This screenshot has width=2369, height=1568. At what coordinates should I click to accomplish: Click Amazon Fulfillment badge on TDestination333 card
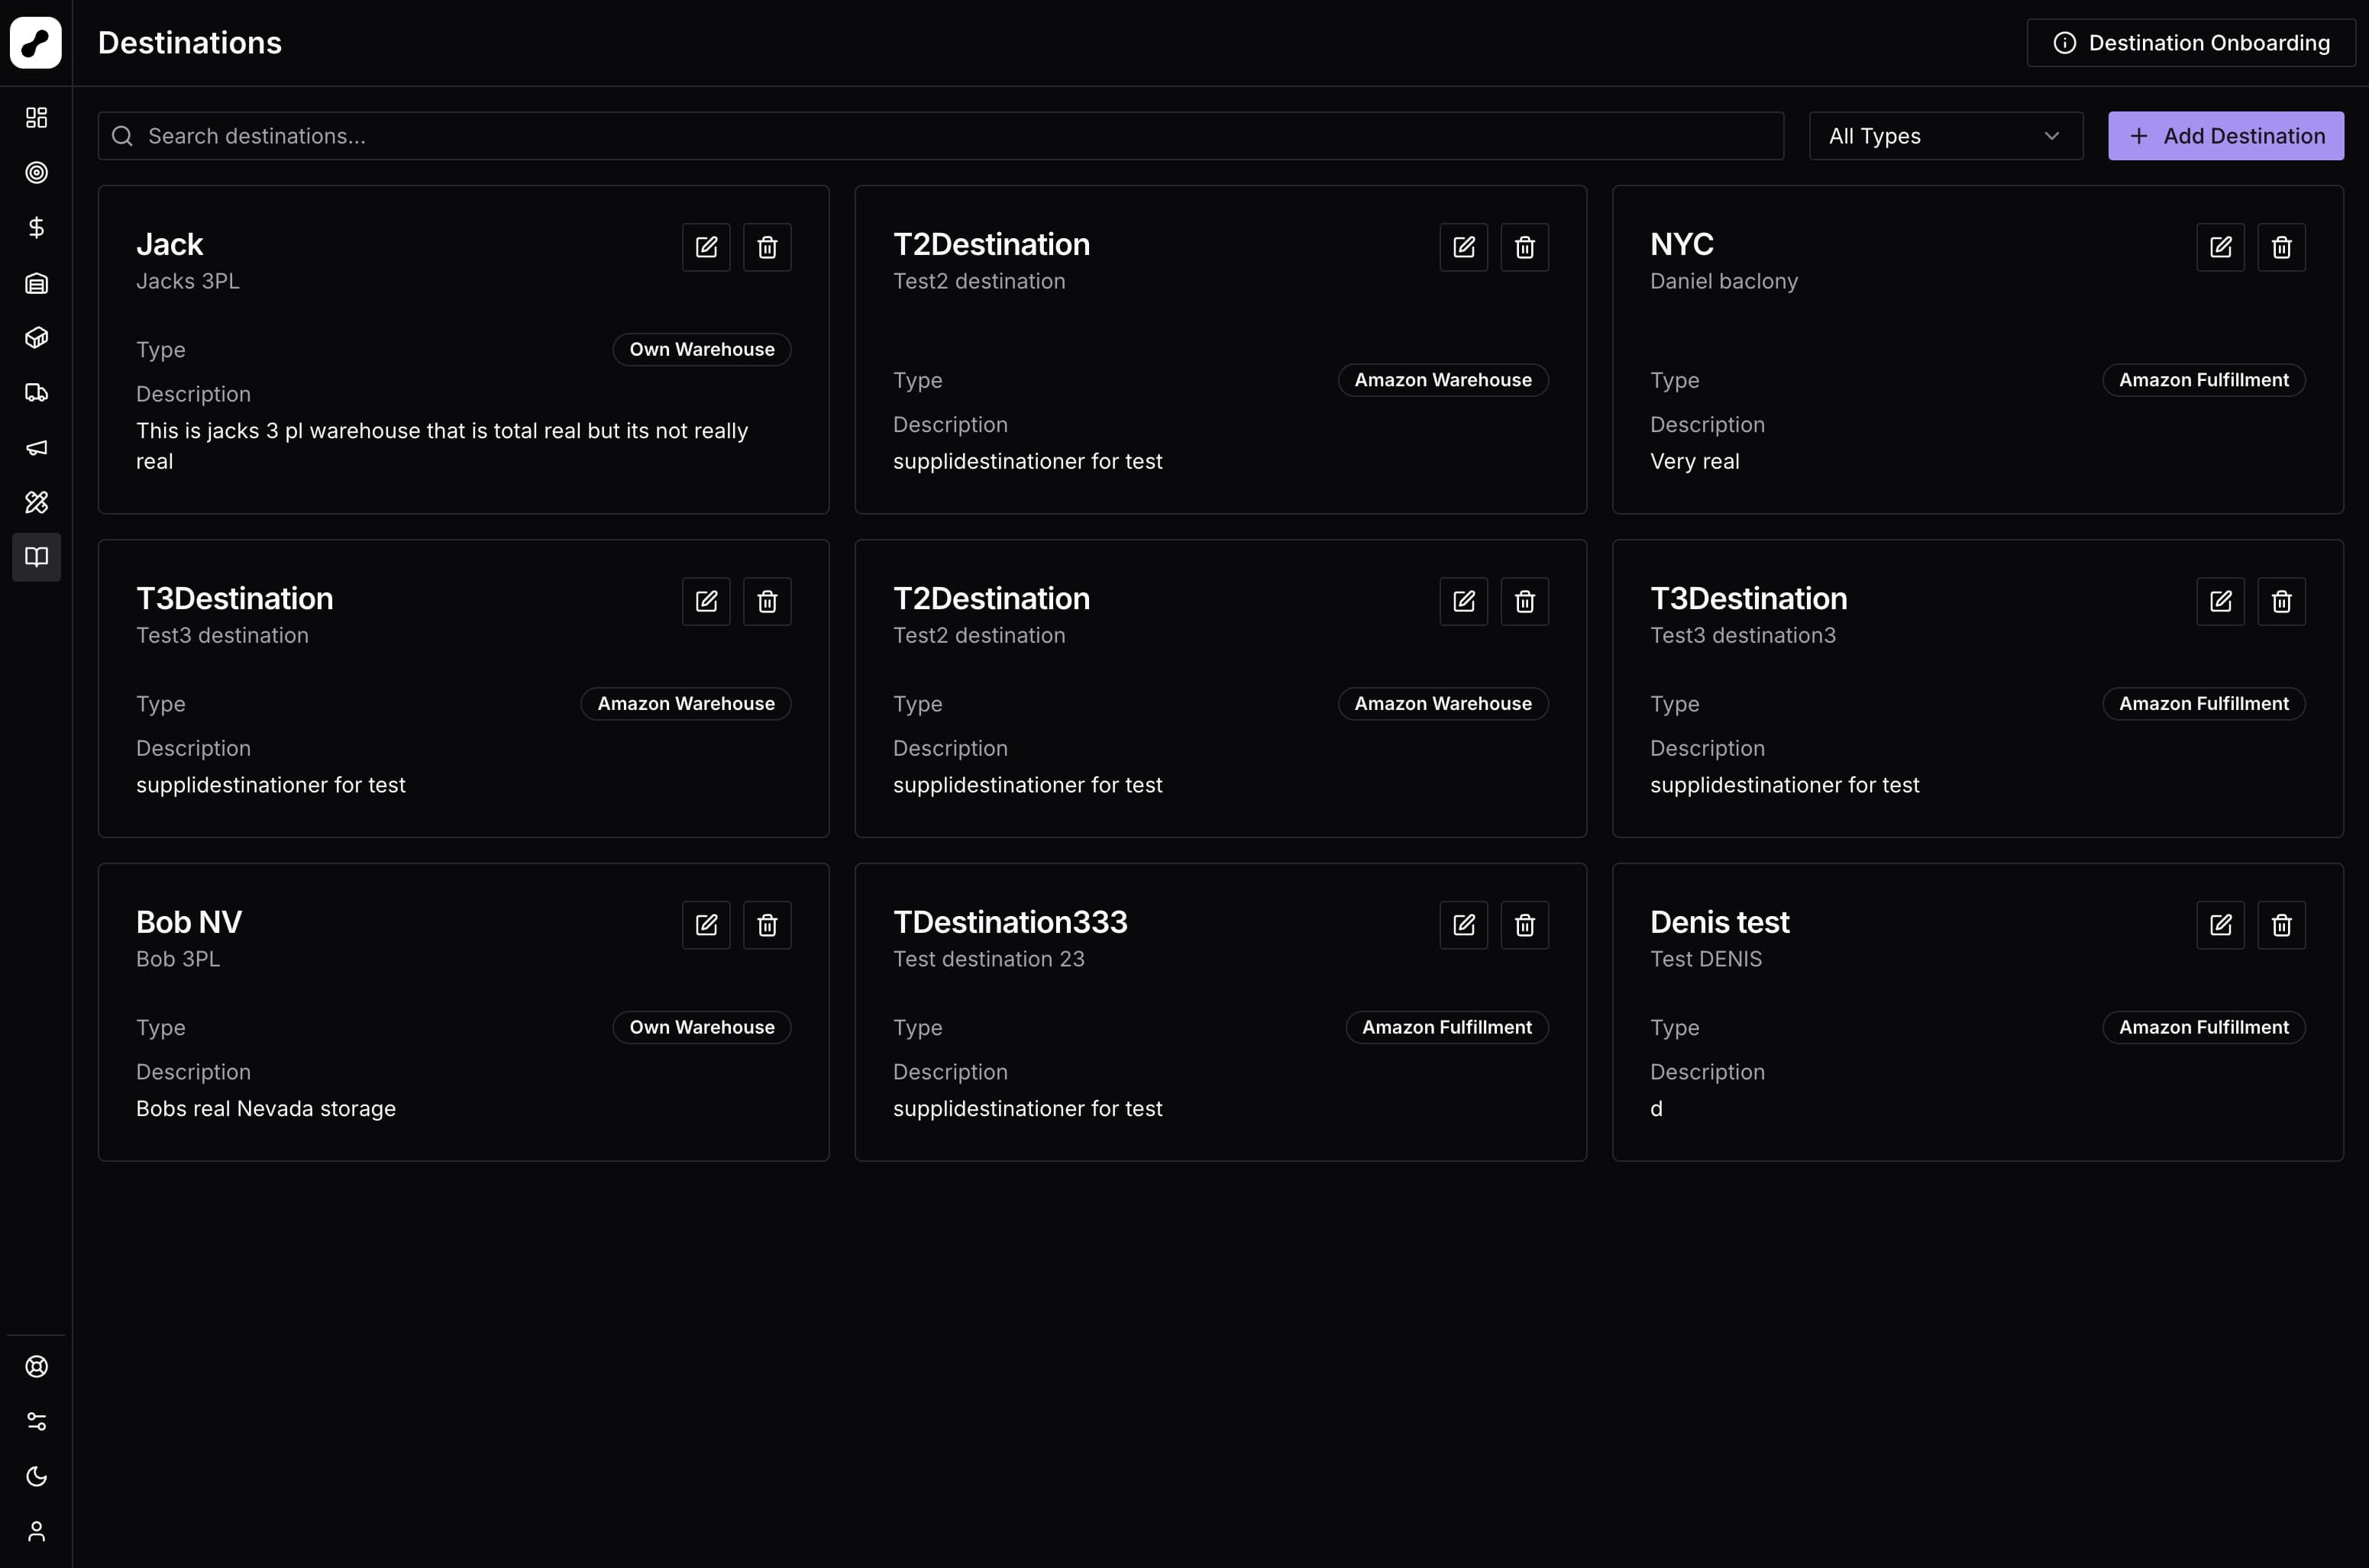tap(1446, 1028)
